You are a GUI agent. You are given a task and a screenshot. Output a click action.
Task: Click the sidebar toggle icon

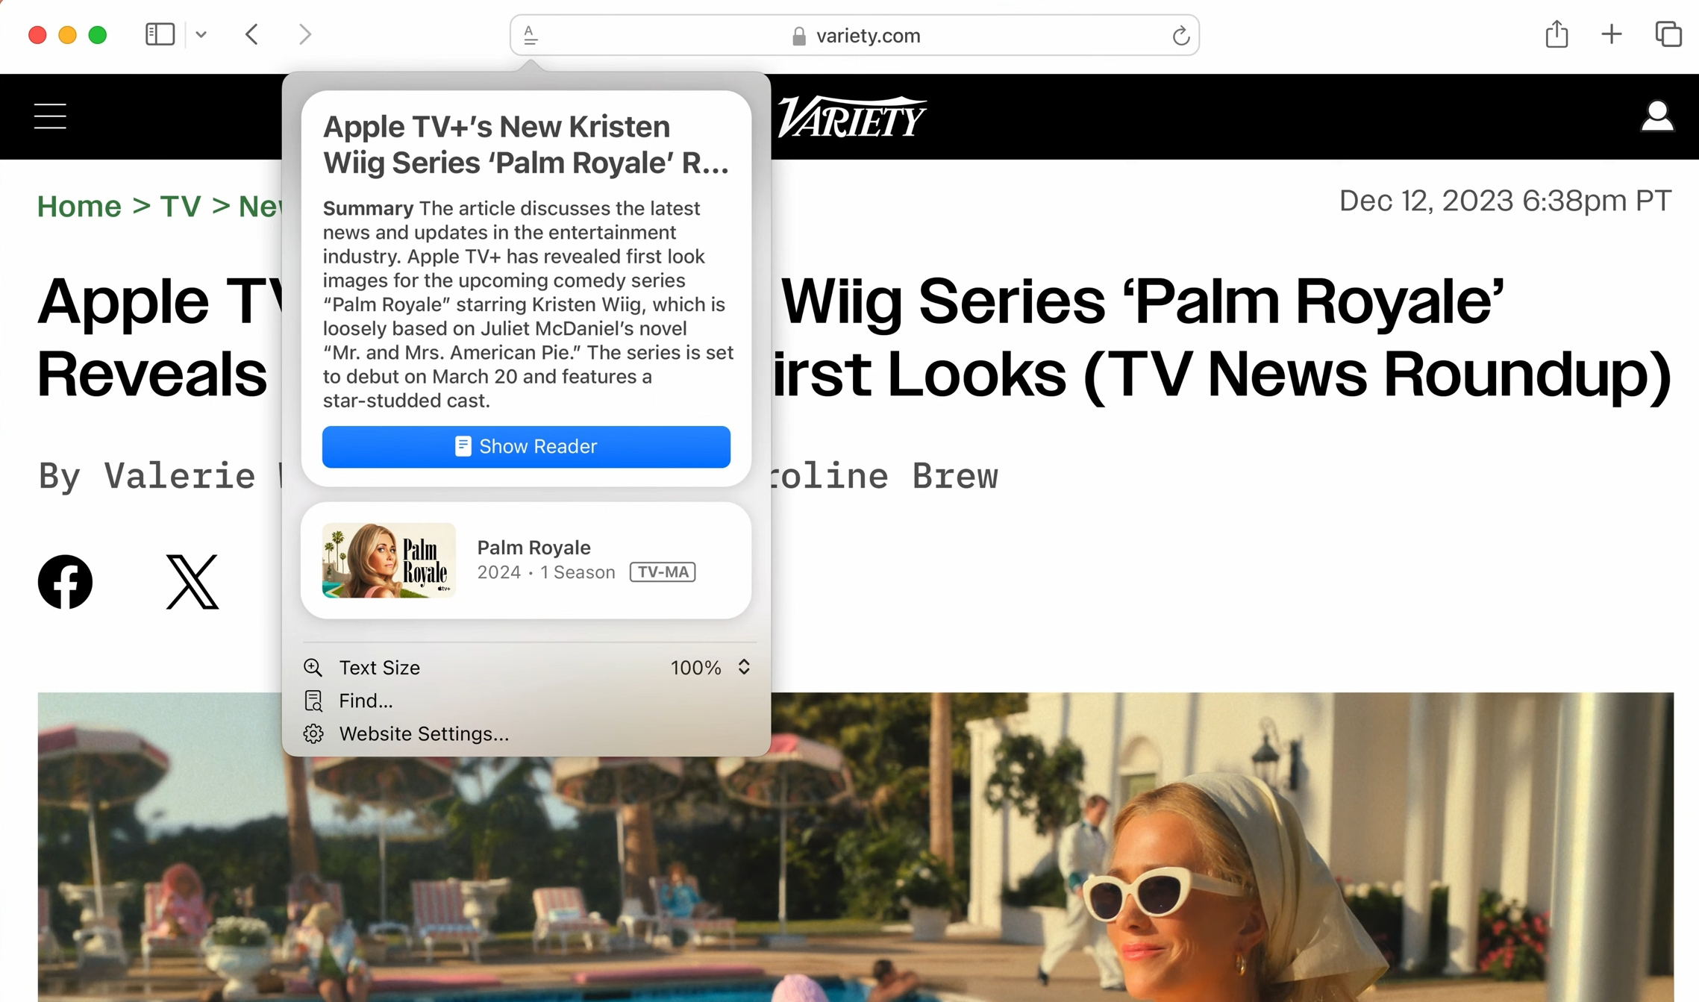click(x=160, y=34)
